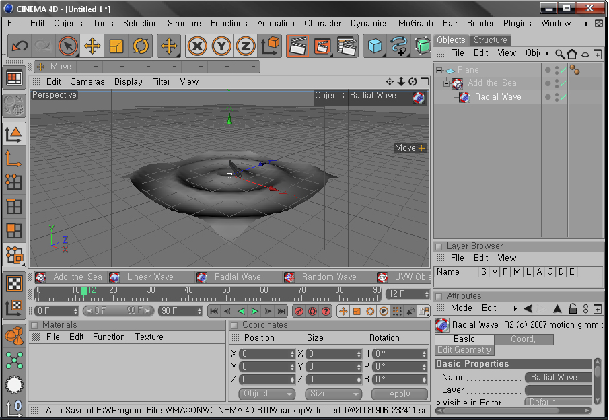Click Apply in Coordinates panel

pyautogui.click(x=400, y=394)
